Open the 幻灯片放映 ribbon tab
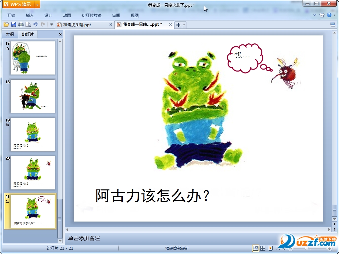The width and height of the screenshot is (339, 254). click(x=92, y=15)
